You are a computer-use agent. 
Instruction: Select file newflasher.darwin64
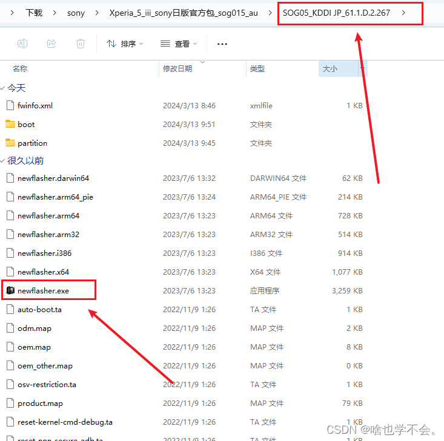click(53, 178)
